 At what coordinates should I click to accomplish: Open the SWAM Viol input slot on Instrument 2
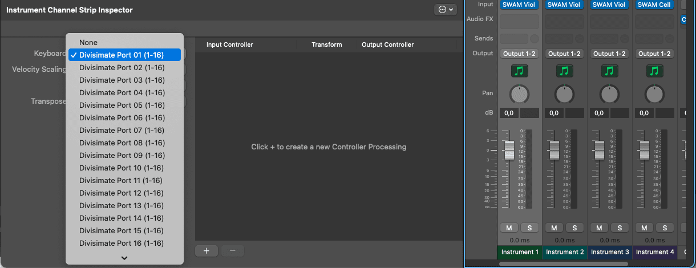point(564,5)
